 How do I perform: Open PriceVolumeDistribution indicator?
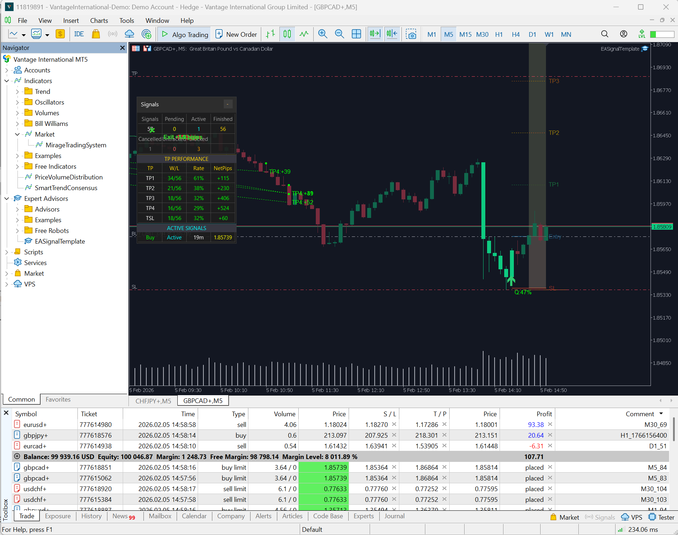coord(69,177)
